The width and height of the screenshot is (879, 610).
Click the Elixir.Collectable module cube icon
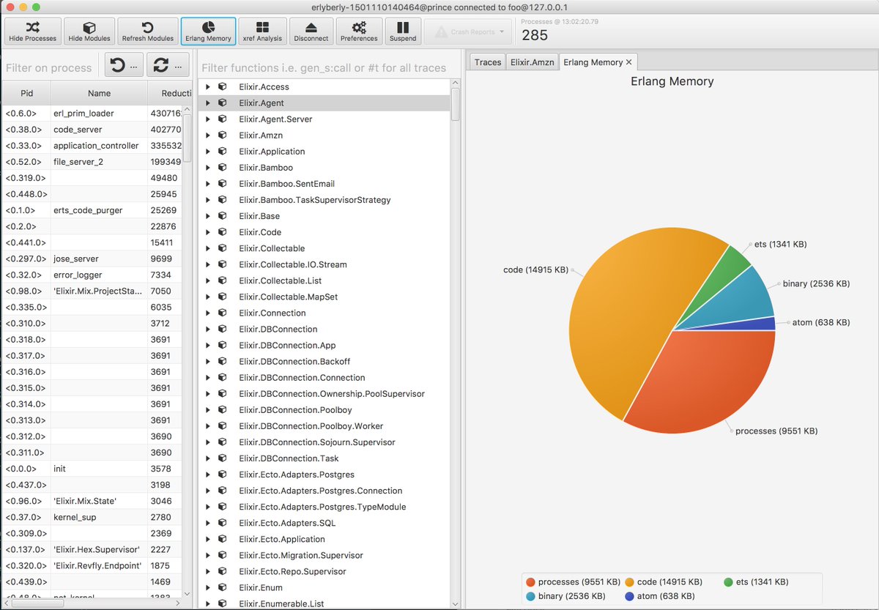223,248
